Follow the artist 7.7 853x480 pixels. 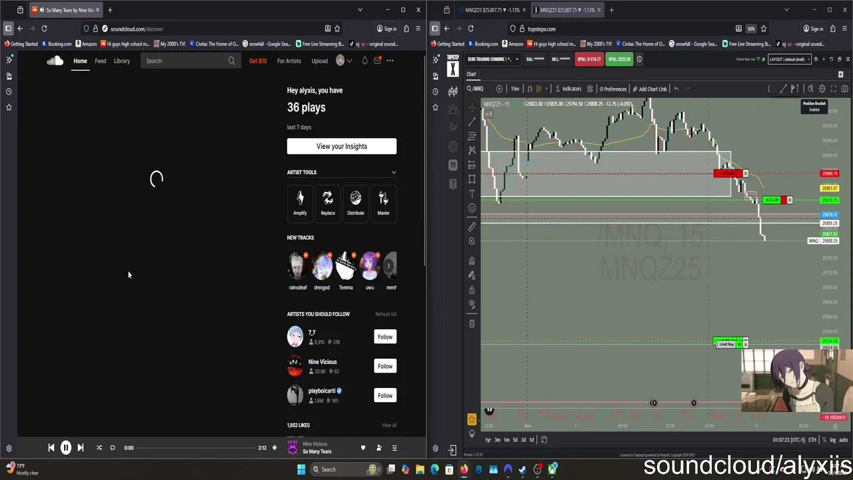(x=385, y=337)
